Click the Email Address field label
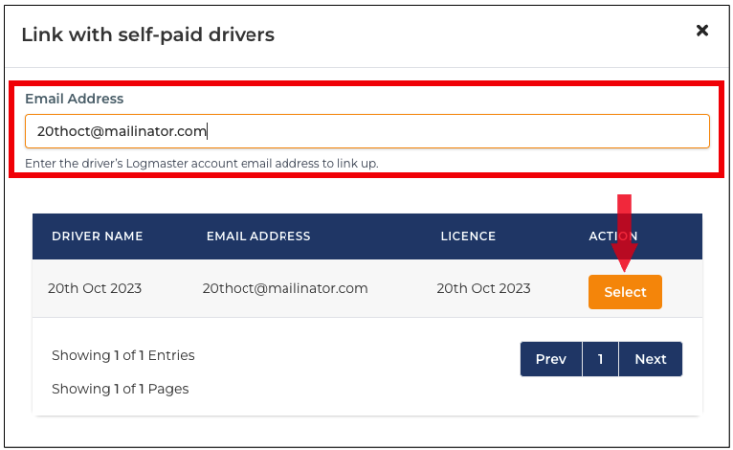This screenshot has height=450, width=733. [75, 99]
